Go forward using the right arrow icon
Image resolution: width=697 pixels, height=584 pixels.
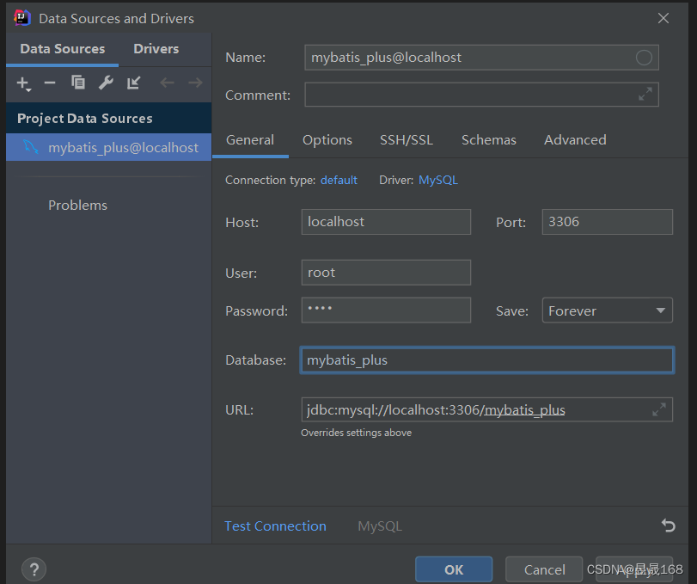click(195, 83)
